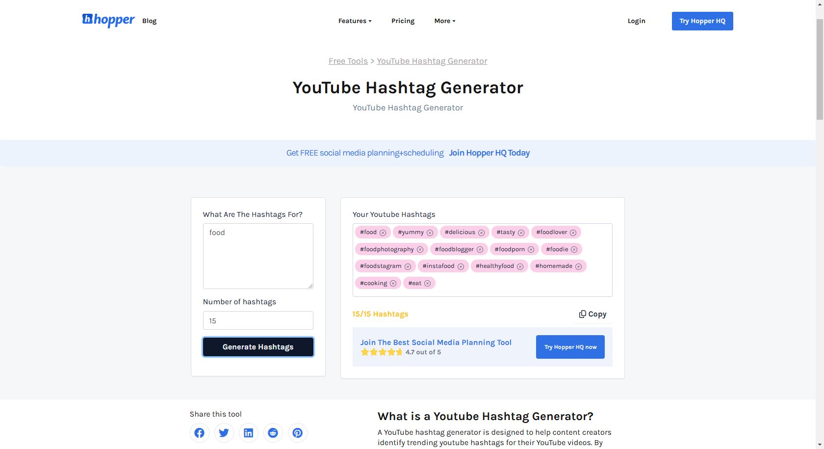Share the tool on Reddit
Viewport: 824px width, 449px height.
273,432
